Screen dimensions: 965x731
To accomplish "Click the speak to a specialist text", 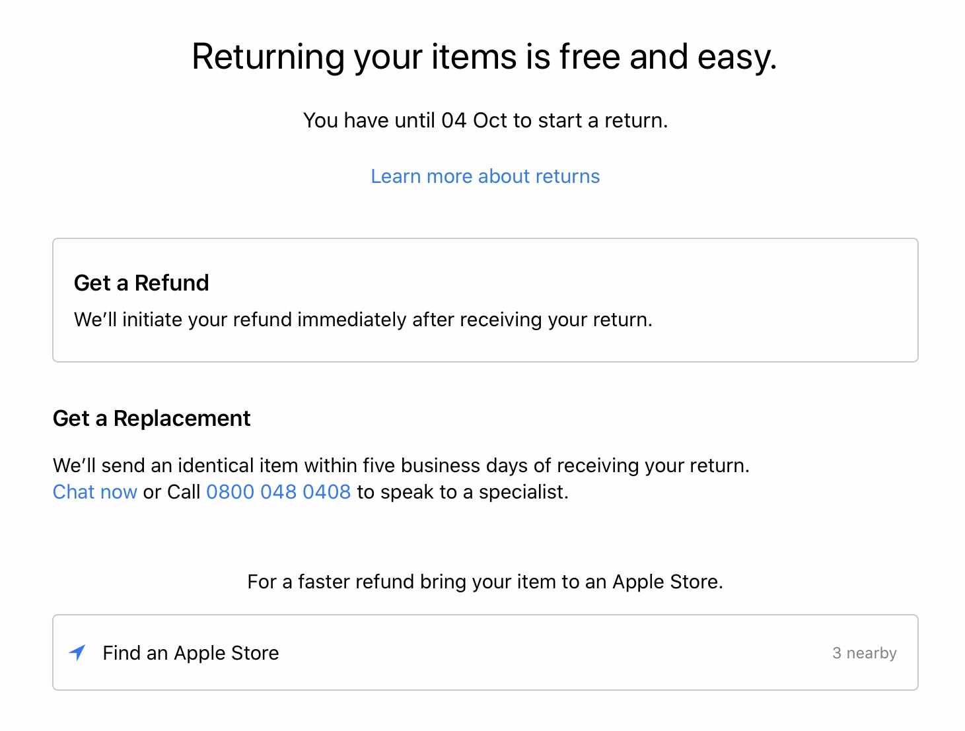I will 462,492.
